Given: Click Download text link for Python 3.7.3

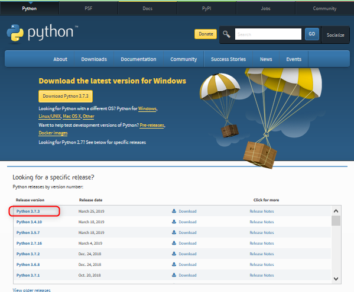Looking at the screenshot, I should click(x=187, y=211).
